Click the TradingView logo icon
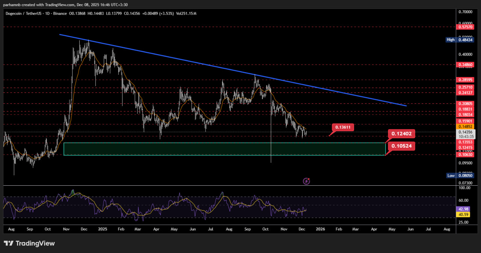 pyautogui.click(x=8, y=243)
